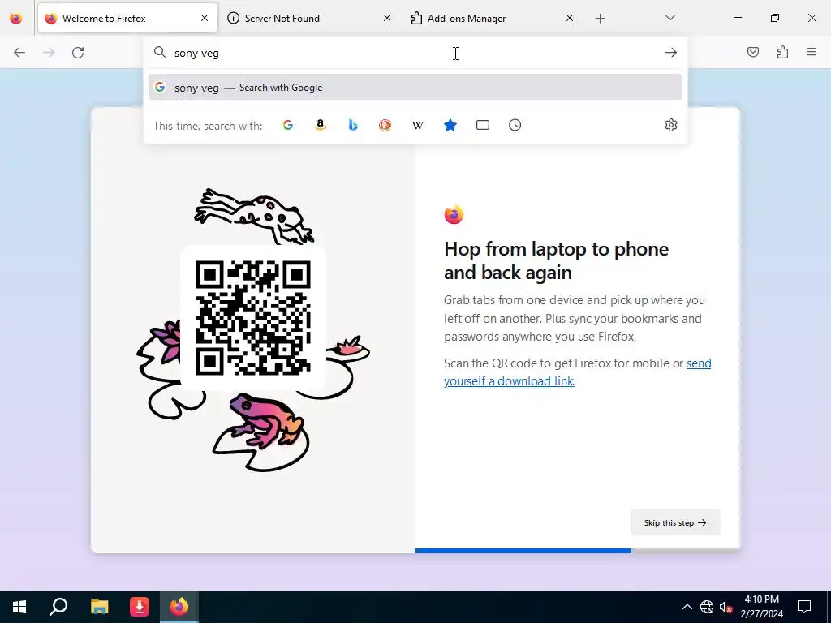The width and height of the screenshot is (831, 623).
Task: Open the send yourself a download link
Action: pos(578,372)
